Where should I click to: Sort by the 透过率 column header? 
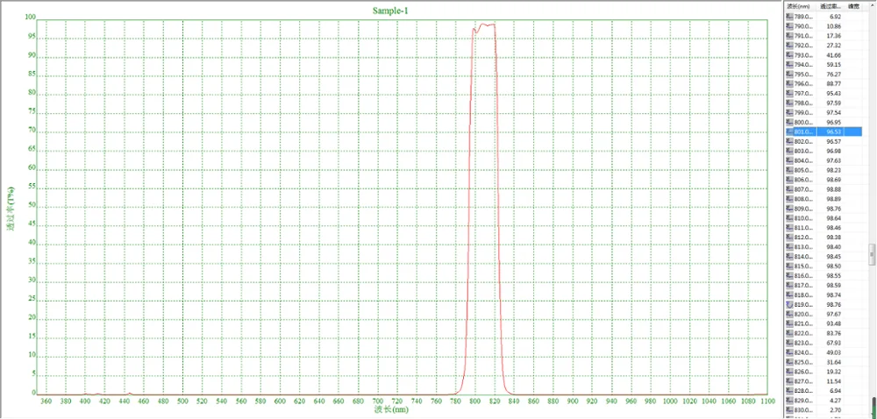point(831,7)
